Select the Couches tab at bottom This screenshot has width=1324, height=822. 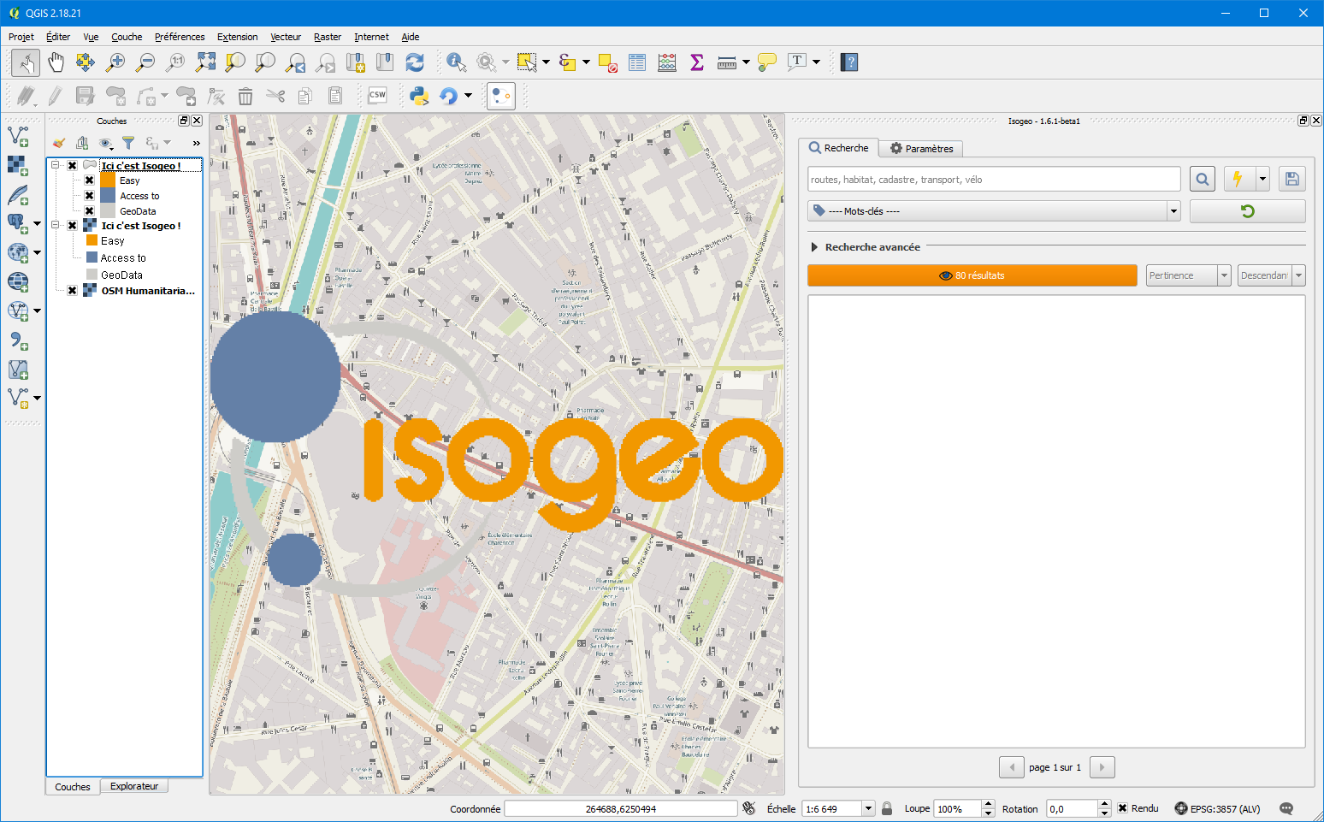pos(73,787)
